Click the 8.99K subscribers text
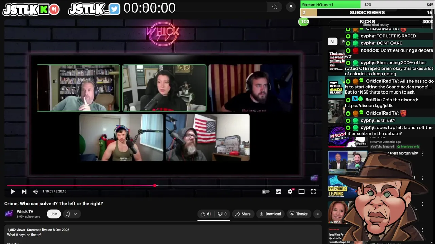The image size is (435, 244). click(x=29, y=217)
